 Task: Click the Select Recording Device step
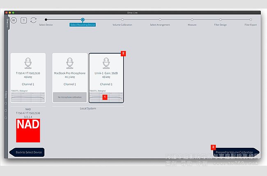[x=83, y=19]
